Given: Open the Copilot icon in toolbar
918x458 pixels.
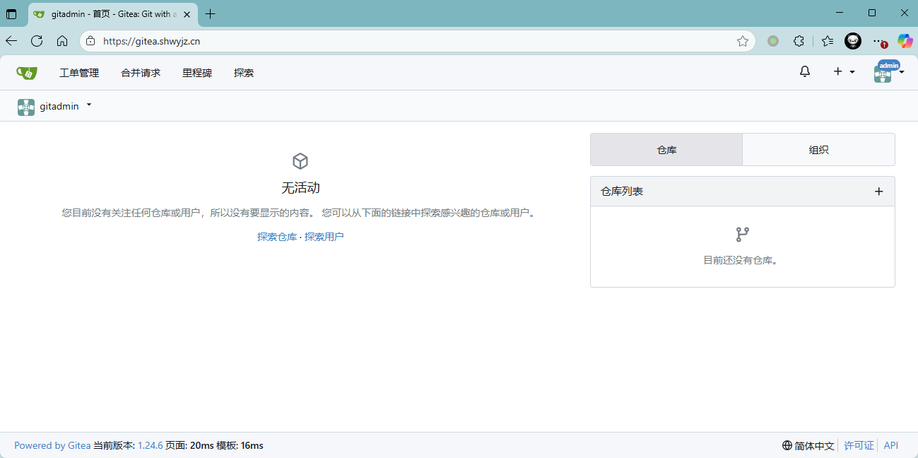Looking at the screenshot, I should click(x=905, y=41).
